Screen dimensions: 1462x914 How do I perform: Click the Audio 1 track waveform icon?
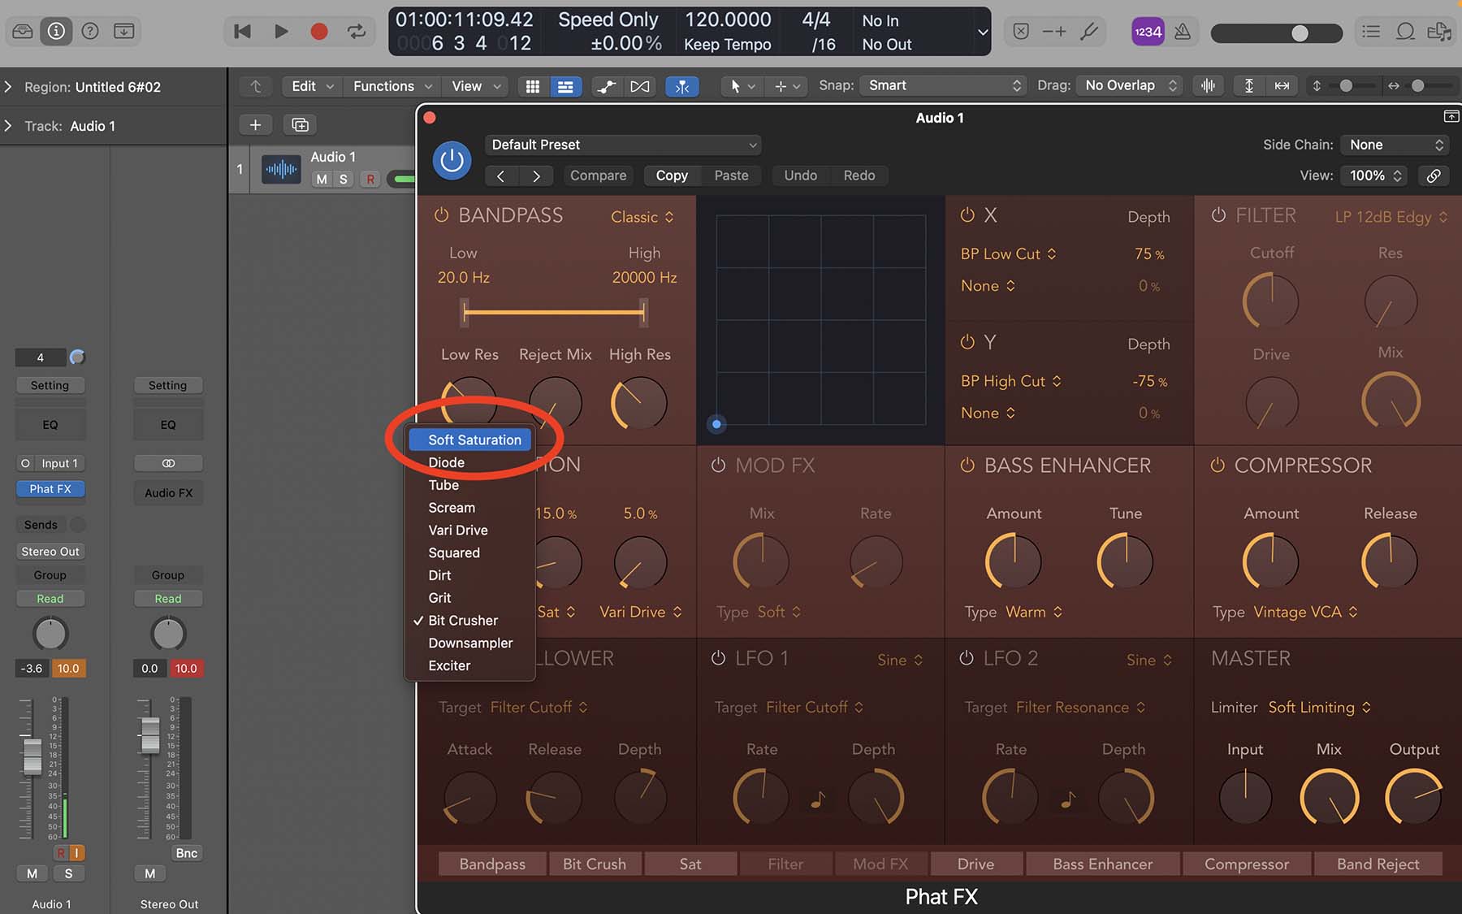(281, 169)
